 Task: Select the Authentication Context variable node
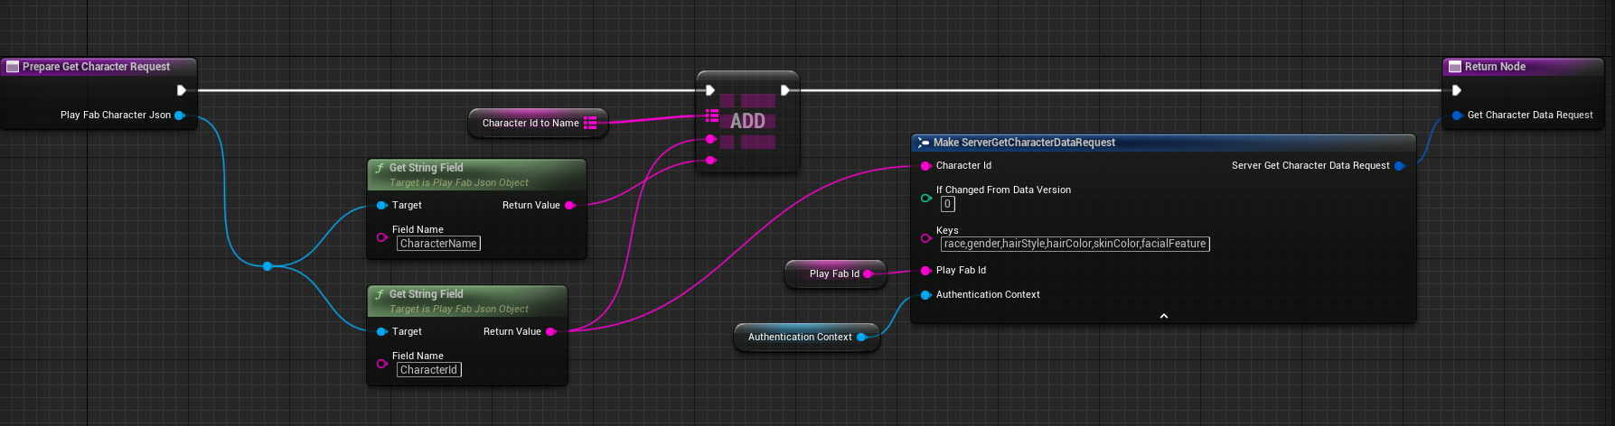point(806,337)
